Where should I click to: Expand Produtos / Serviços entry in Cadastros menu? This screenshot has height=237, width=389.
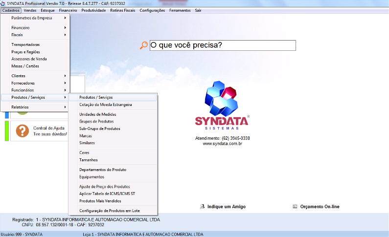click(x=35, y=97)
